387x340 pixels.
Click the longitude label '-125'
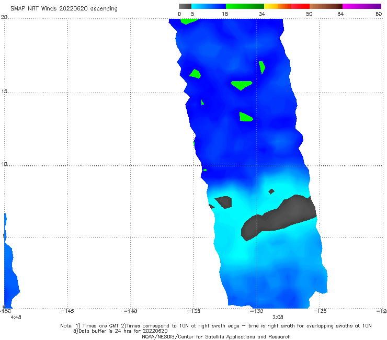click(320, 311)
